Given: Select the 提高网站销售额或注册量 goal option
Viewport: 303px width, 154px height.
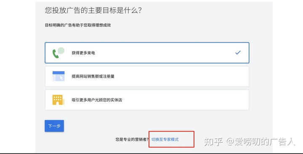Looking at the screenshot, I should pyautogui.click(x=147, y=76).
